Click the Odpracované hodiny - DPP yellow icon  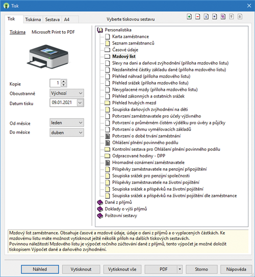point(107,156)
